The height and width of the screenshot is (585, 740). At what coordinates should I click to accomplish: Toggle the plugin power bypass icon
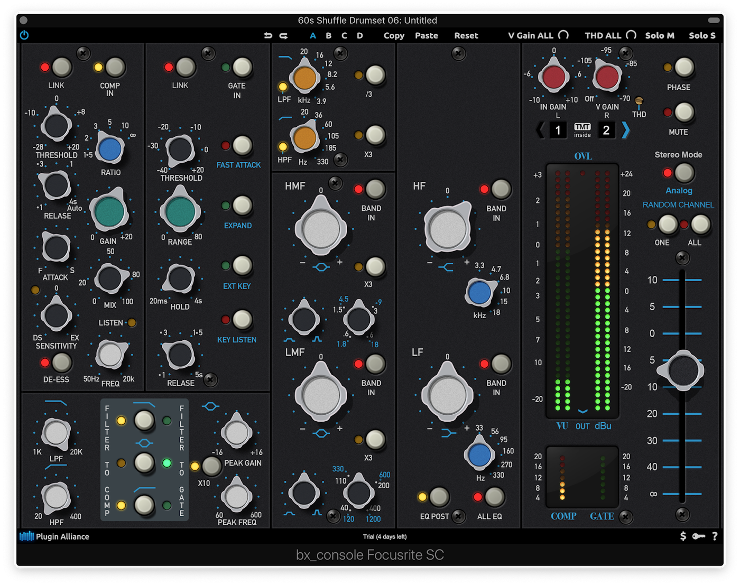click(24, 35)
